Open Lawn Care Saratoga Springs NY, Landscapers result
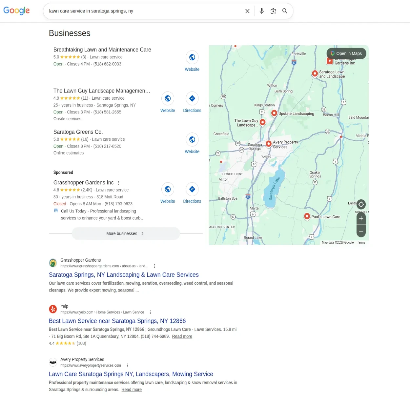The height and width of the screenshot is (404, 410). coord(131,374)
